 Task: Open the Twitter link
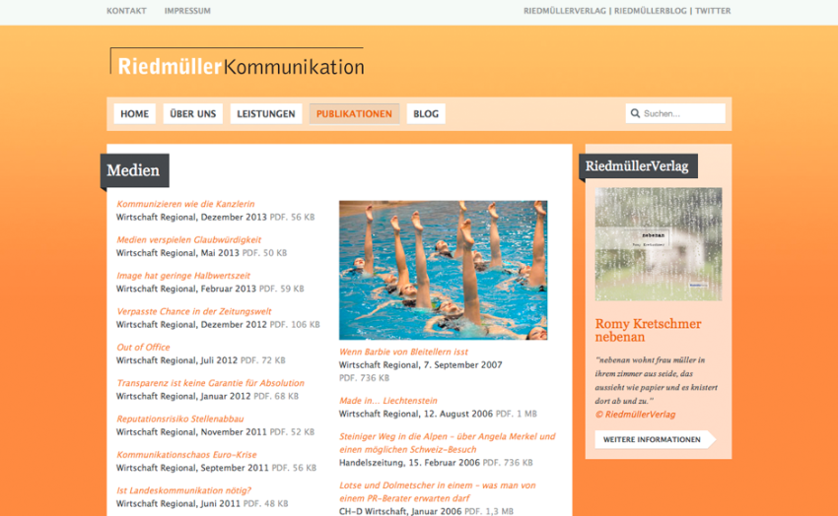click(x=713, y=11)
